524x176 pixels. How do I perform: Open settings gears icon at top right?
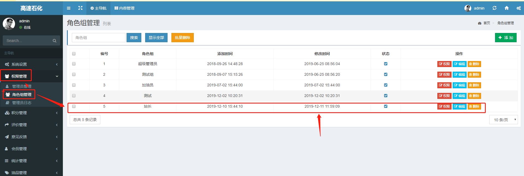click(519, 8)
